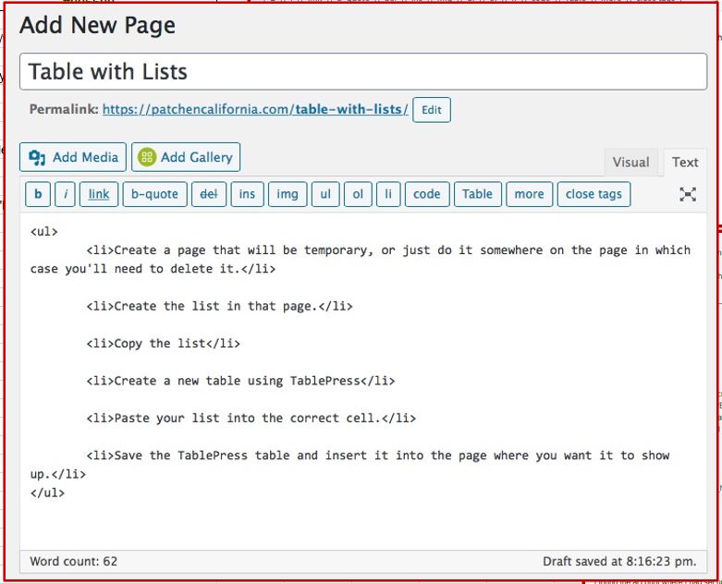Insert a TablePress table via Table button
Screen dimensions: 722x584
tap(478, 194)
